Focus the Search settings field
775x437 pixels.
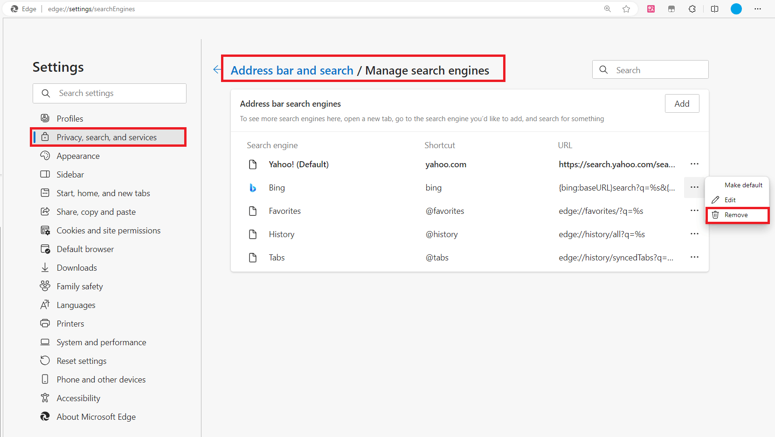(x=110, y=93)
